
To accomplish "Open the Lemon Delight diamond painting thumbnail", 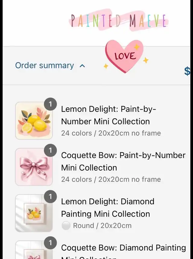I will [34, 213].
